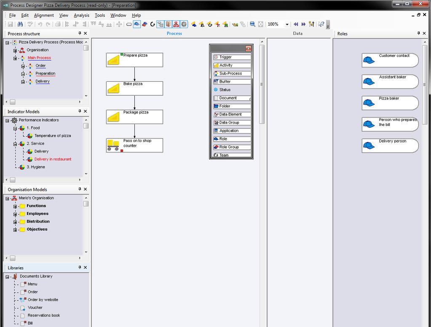Expand the Objectives folder node
Screen dimensions: 431x327
coord(15,230)
